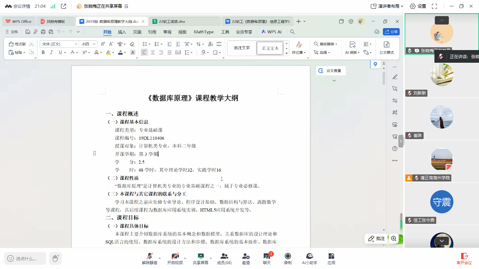The width and height of the screenshot is (479, 269).
Task: Click the font color red A swatch
Action: tap(120, 53)
